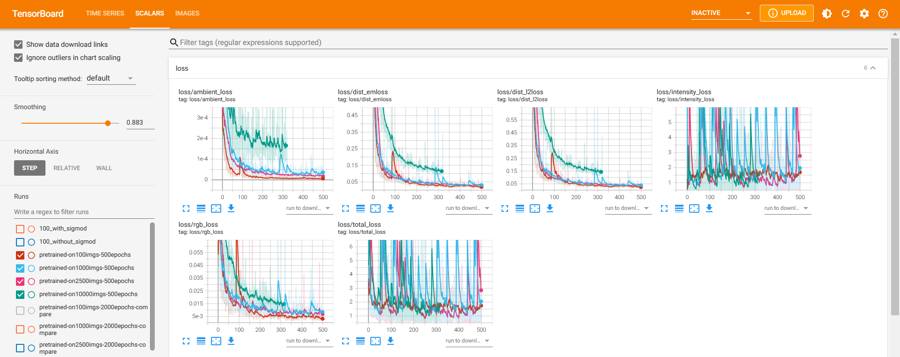Reload data with refresh icon
The width and height of the screenshot is (900, 357).
pyautogui.click(x=846, y=14)
